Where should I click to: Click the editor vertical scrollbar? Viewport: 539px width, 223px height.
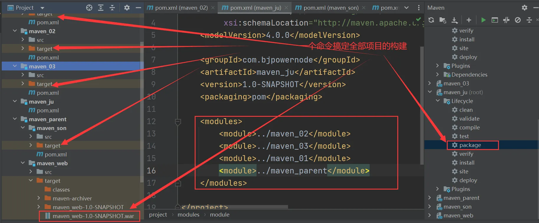(x=422, y=105)
